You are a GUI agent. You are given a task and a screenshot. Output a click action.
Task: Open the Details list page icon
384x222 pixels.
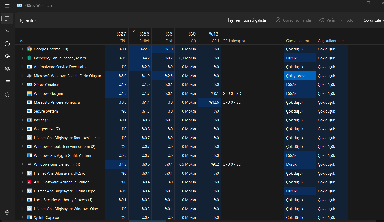pyautogui.click(x=7, y=82)
